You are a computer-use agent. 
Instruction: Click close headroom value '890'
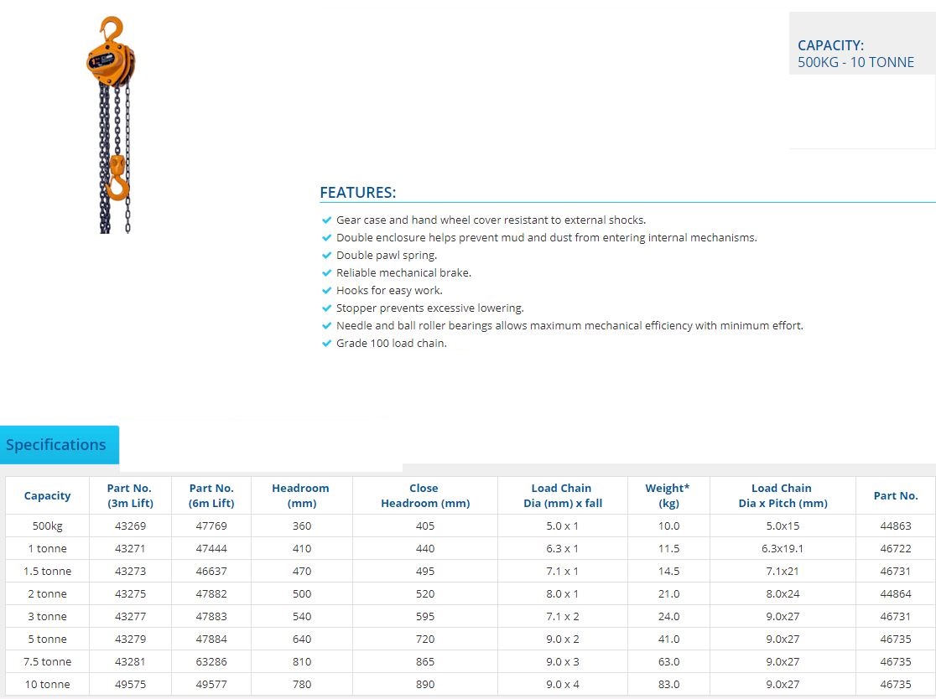pos(425,685)
